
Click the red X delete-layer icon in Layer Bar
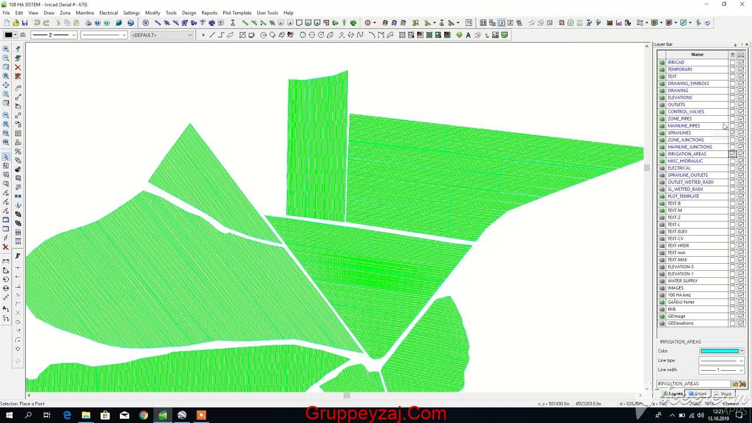point(743,384)
